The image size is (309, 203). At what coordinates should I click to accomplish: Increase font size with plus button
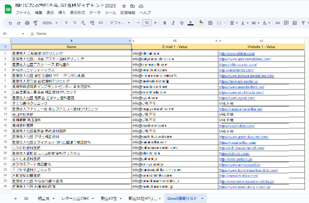pos(155,23)
